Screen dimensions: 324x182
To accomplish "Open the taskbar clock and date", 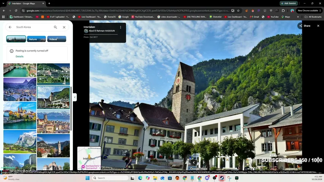I will click(x=318, y=178).
